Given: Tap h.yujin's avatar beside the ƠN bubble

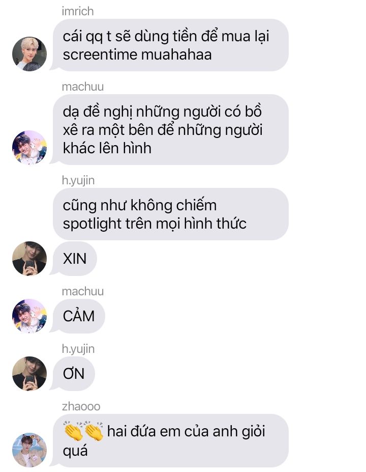Looking at the screenshot, I should tap(29, 374).
